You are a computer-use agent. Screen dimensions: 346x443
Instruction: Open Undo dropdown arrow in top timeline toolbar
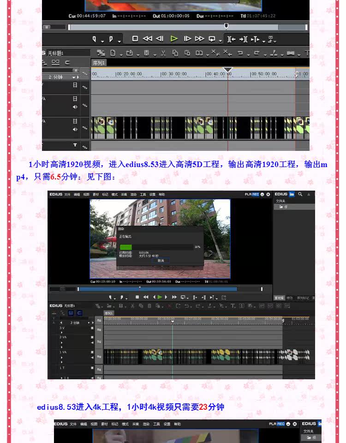(x=249, y=55)
